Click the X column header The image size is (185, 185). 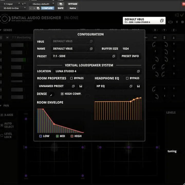(x=155, y=30)
